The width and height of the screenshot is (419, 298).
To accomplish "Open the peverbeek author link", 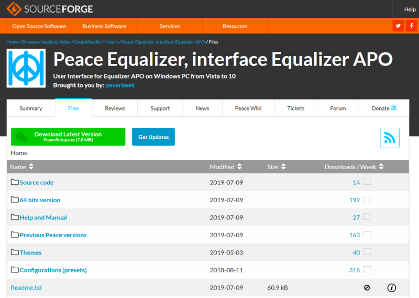I will coord(120,85).
